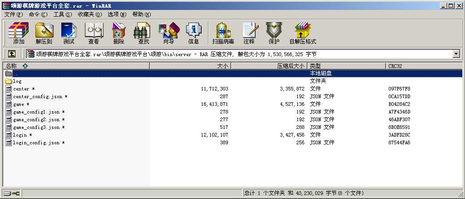This screenshot has height=199, width=465.
Task: Click the center size value 11,712,303
Action: (x=214, y=89)
